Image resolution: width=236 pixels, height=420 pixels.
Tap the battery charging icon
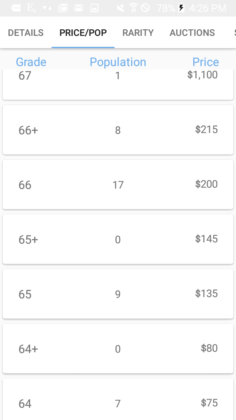tap(181, 8)
